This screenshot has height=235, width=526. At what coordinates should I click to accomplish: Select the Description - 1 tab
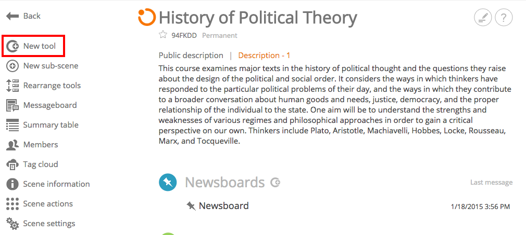tap(265, 56)
